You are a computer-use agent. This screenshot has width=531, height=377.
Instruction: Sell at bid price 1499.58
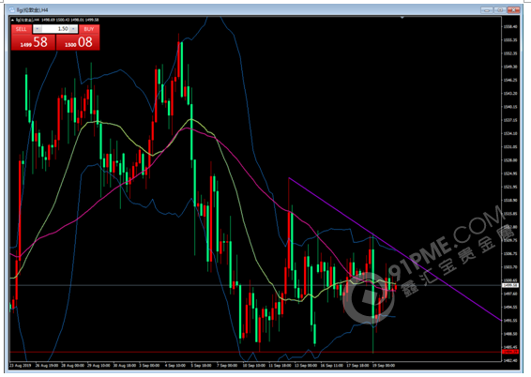[x=33, y=42]
